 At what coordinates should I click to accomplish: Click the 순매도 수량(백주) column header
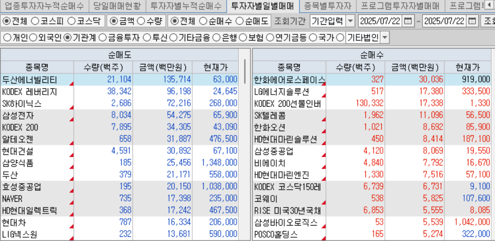[x=103, y=68]
